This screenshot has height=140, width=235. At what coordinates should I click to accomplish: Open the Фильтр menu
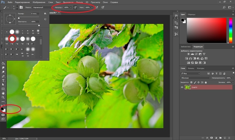click(79, 2)
